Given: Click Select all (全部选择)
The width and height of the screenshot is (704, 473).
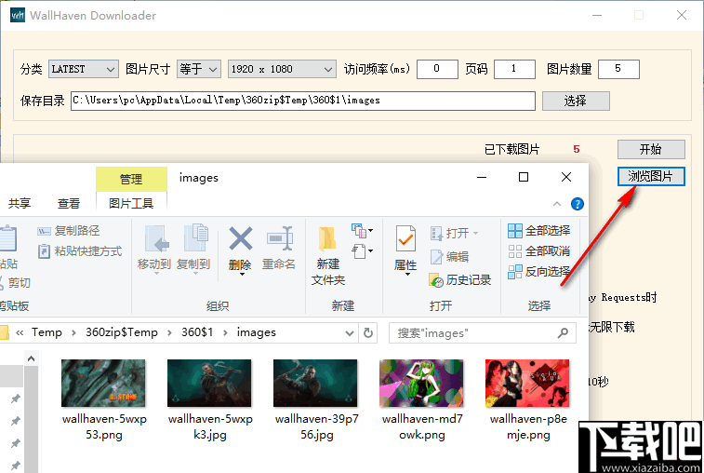Looking at the screenshot, I should point(538,231).
